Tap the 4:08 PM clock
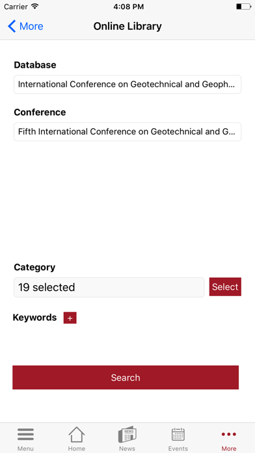 tap(129, 7)
